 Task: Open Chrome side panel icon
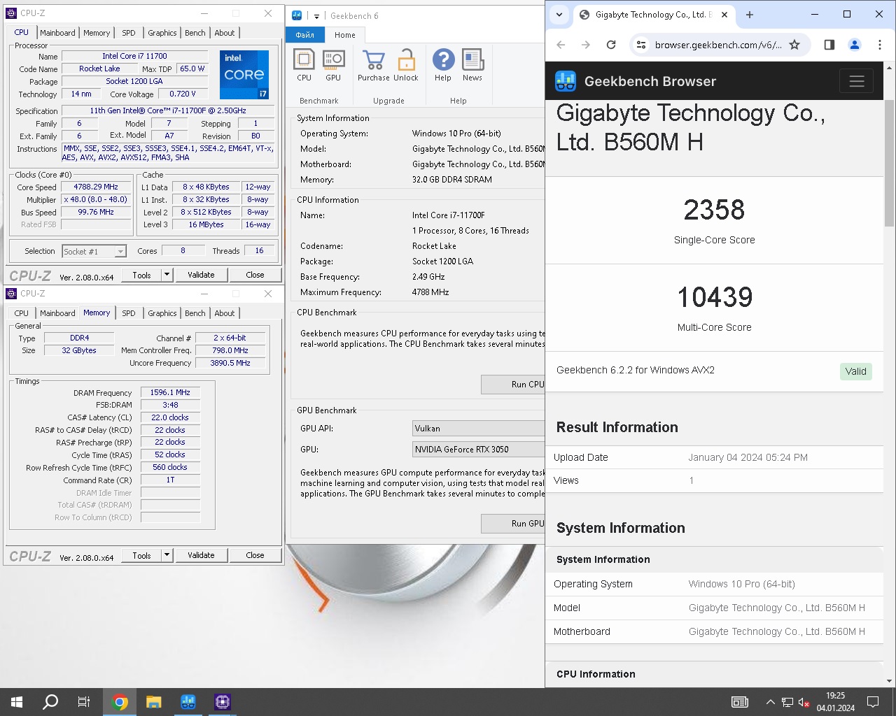pyautogui.click(x=829, y=45)
